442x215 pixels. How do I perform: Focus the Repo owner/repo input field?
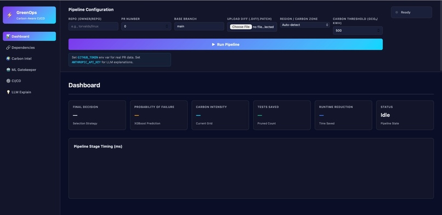pos(93,26)
